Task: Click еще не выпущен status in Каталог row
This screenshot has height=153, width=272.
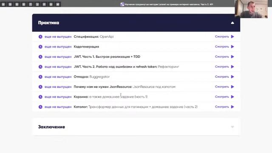Action: (x=58, y=107)
